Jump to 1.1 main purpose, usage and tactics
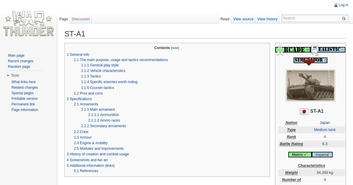Screen dimensions: 353x185 [121, 60]
